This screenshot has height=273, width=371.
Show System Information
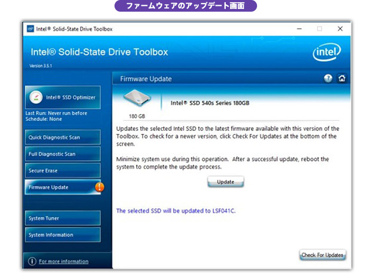coord(63,235)
